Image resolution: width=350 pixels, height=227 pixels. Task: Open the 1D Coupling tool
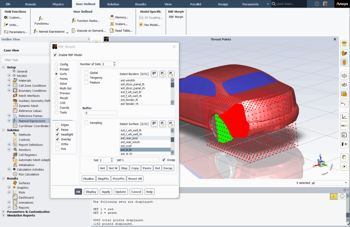[151, 17]
